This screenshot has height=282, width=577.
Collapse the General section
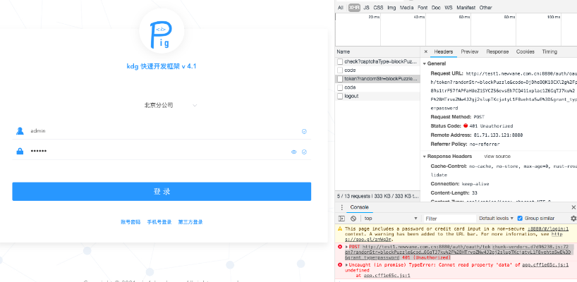coord(425,63)
